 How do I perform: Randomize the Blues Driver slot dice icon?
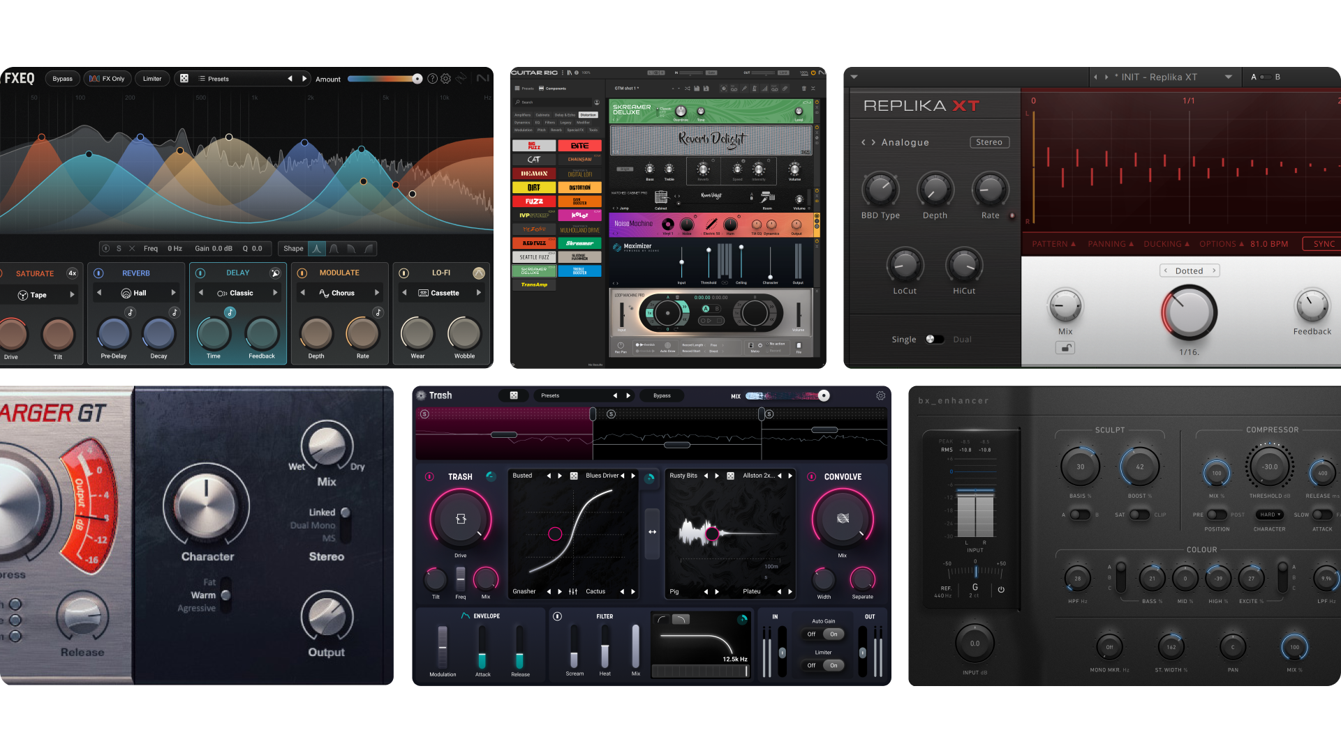pyautogui.click(x=574, y=476)
